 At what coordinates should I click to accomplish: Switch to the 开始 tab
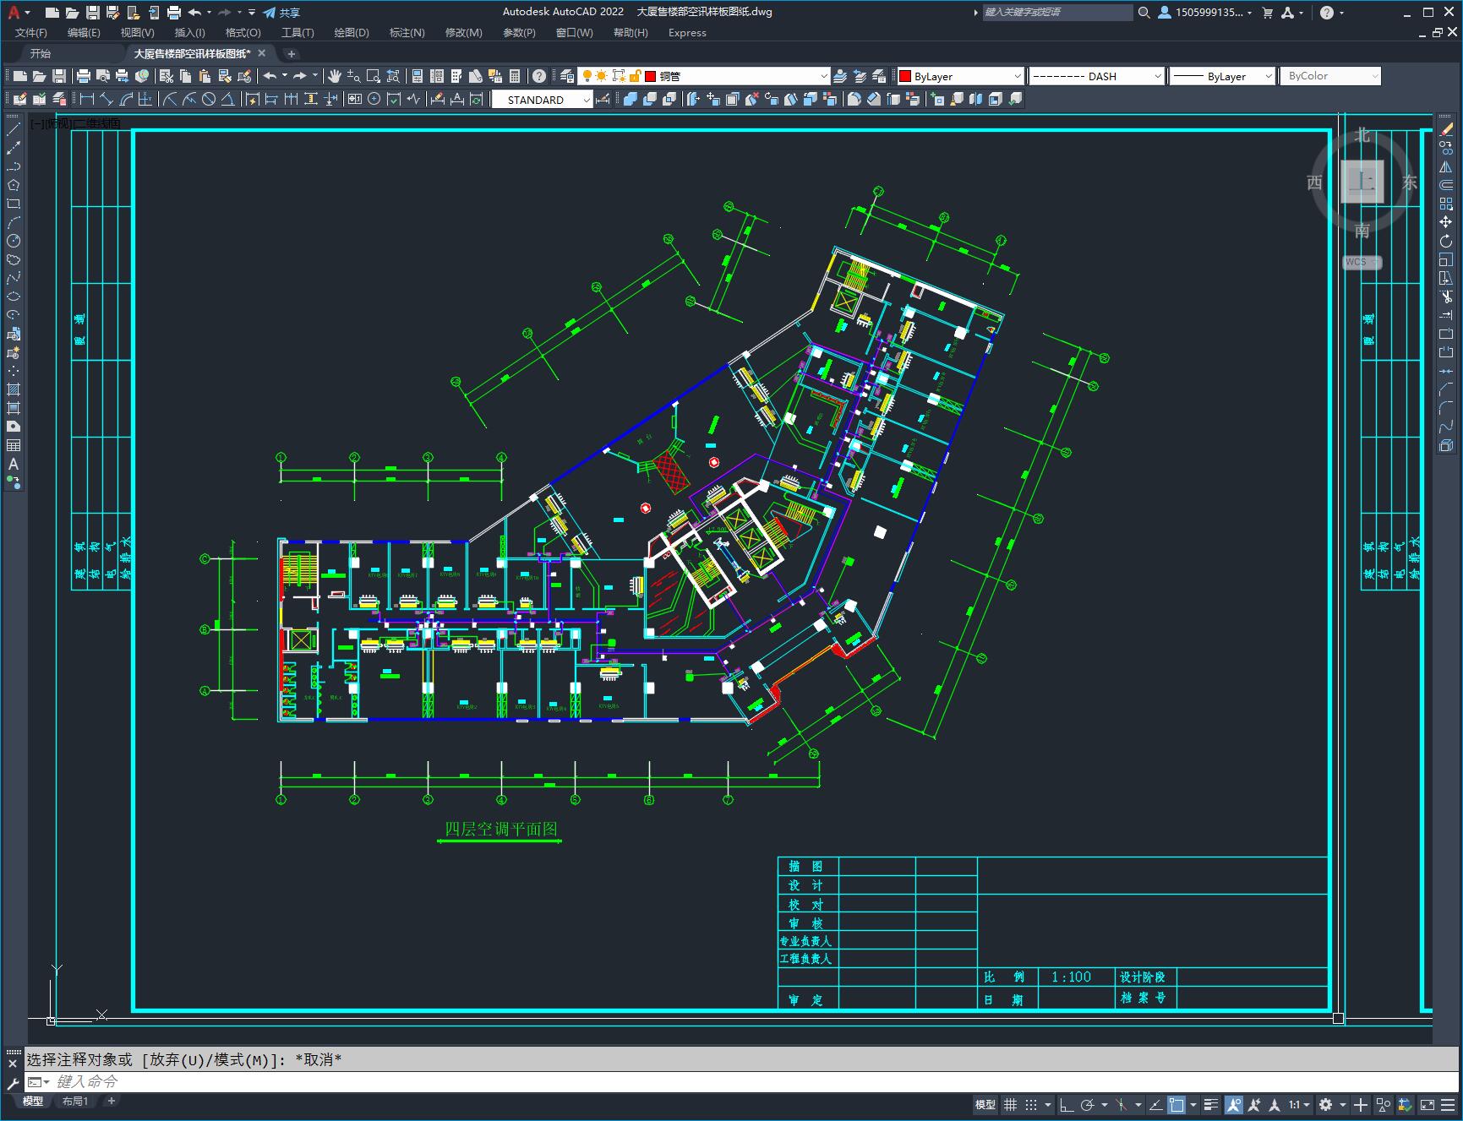pos(41,53)
